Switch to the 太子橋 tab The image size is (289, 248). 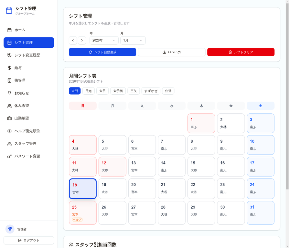pyautogui.click(x=118, y=91)
